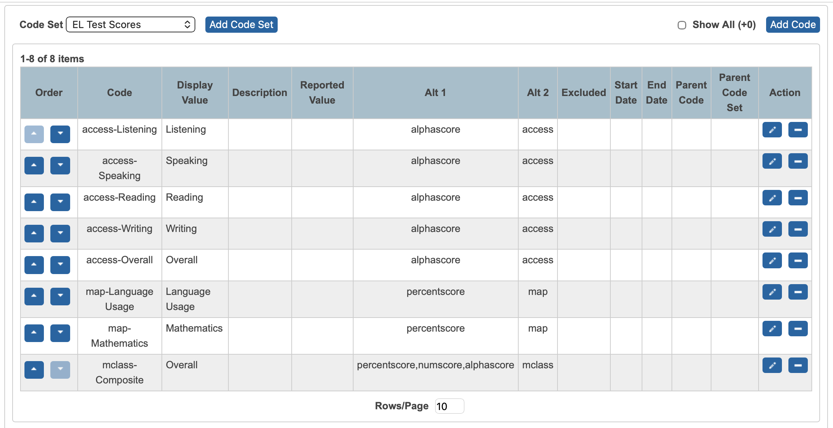The height and width of the screenshot is (428, 833).
Task: Move access-Writing row down
Action: [x=60, y=233]
